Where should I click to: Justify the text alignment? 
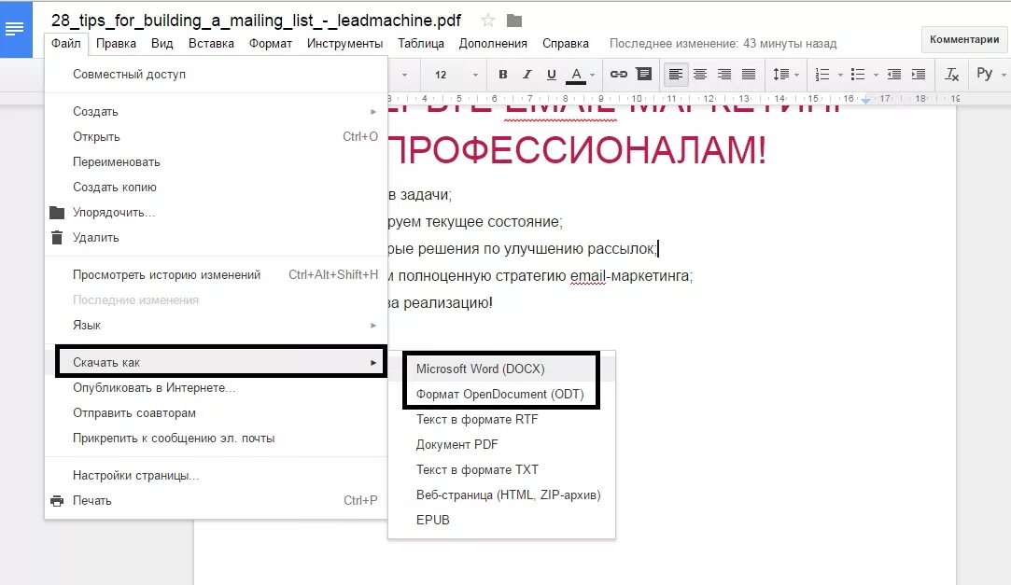[749, 74]
